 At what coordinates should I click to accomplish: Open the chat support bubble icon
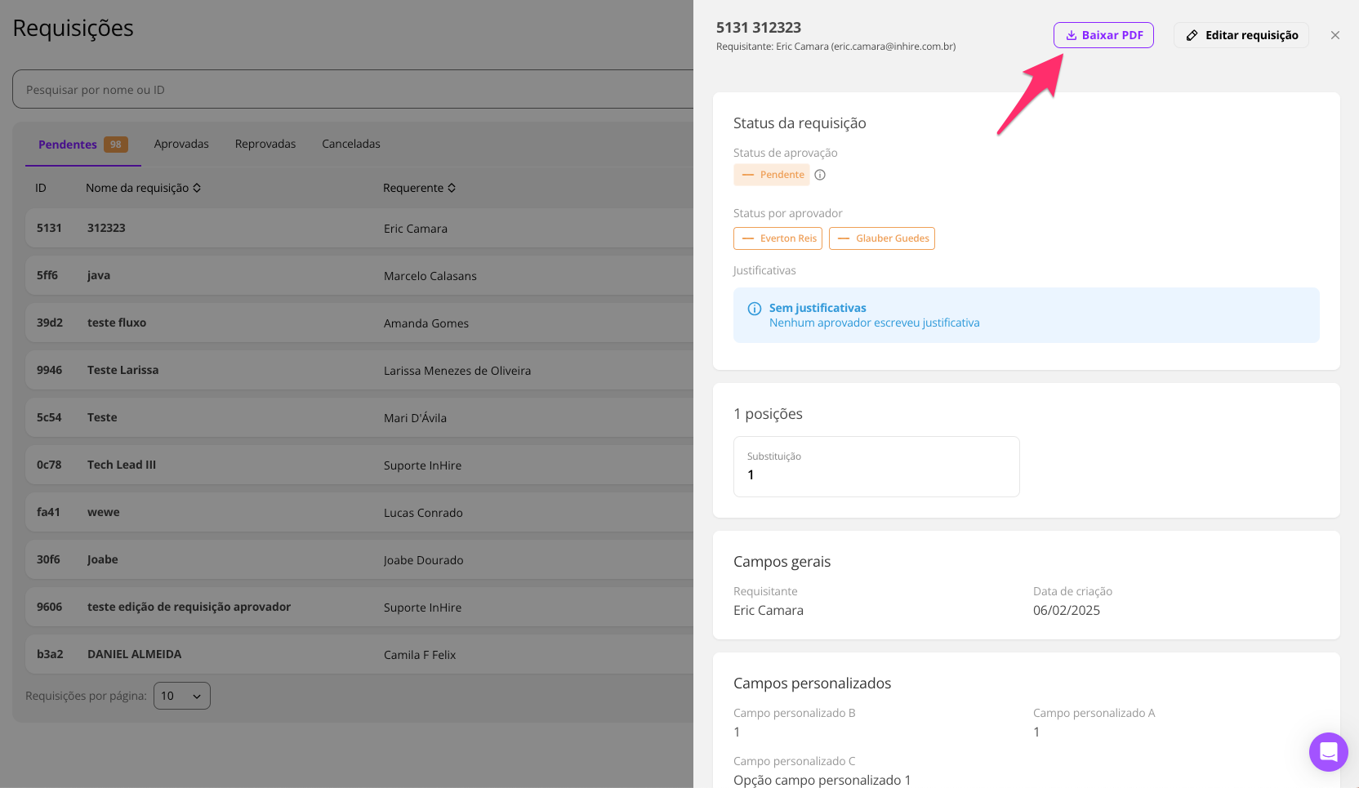(1328, 751)
